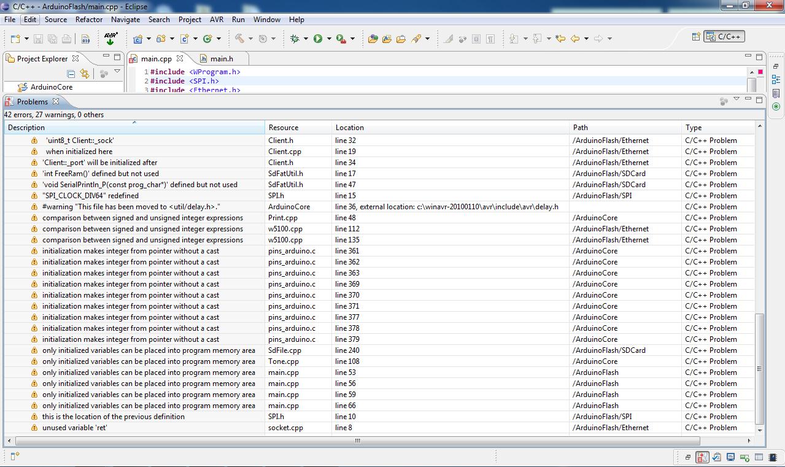Viewport: 785px width, 467px height.
Task: Open the AVR menu
Action: [x=216, y=20]
